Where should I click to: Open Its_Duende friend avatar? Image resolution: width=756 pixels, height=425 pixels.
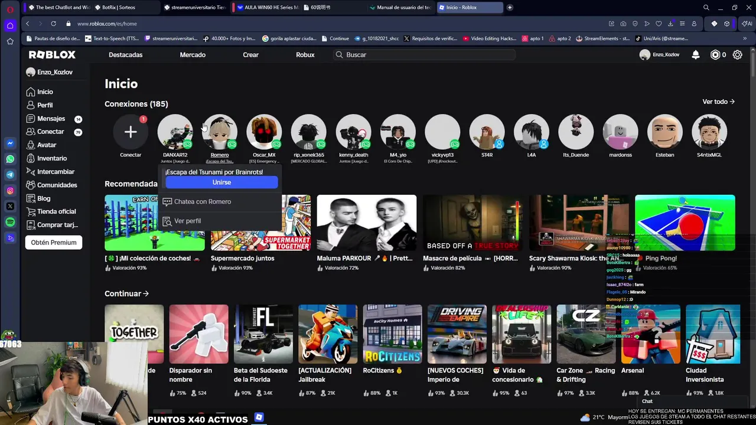[x=576, y=132]
